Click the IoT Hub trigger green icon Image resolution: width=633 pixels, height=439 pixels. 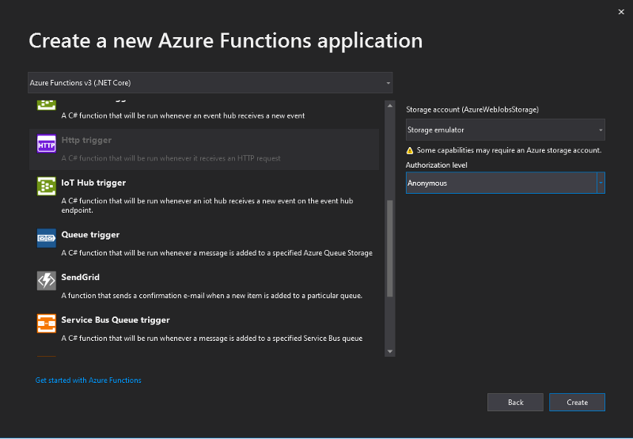(47, 187)
